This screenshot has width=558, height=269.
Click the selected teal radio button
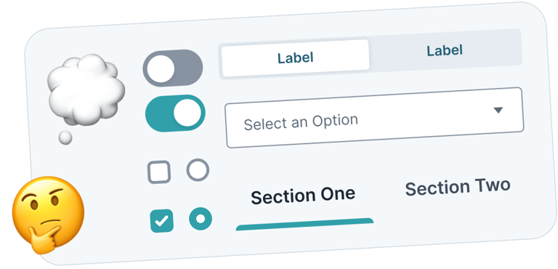[201, 219]
